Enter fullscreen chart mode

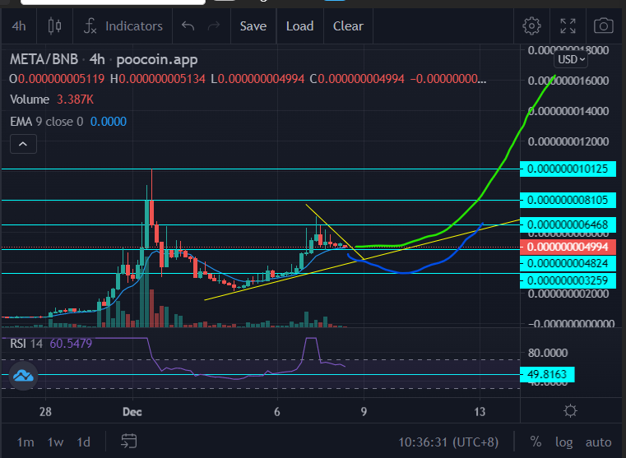coord(568,26)
